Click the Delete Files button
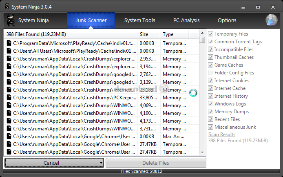283x177 pixels. [156, 163]
